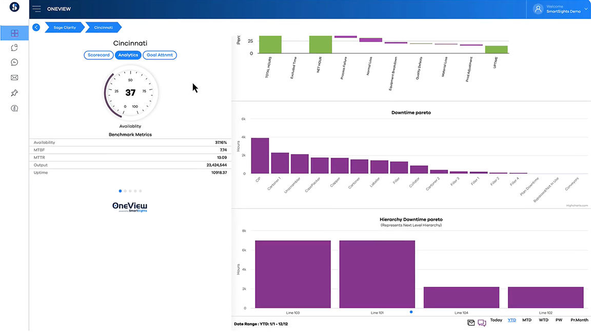The width and height of the screenshot is (591, 332).
Task: Click the Sage Clarity breadcrumb
Action: [64, 27]
